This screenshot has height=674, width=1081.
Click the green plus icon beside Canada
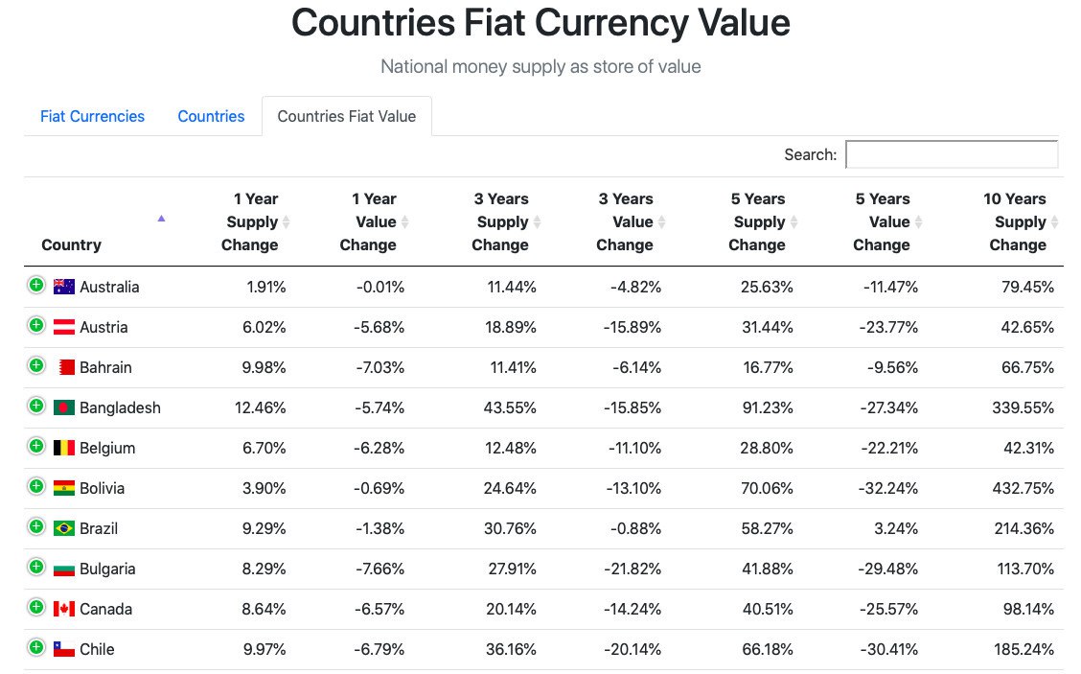[x=35, y=607]
